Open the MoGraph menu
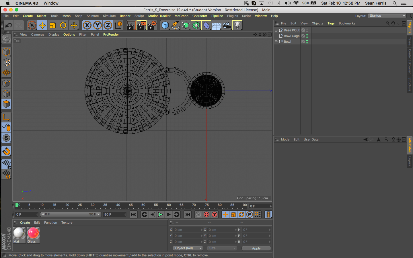Screen dimensions: 413x258 [x=181, y=16]
